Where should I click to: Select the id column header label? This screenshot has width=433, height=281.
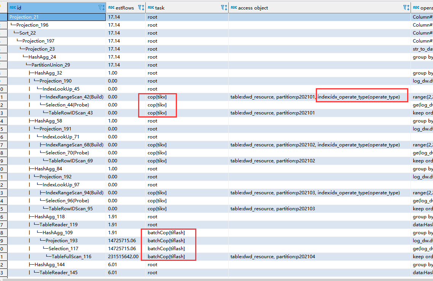click(19, 8)
